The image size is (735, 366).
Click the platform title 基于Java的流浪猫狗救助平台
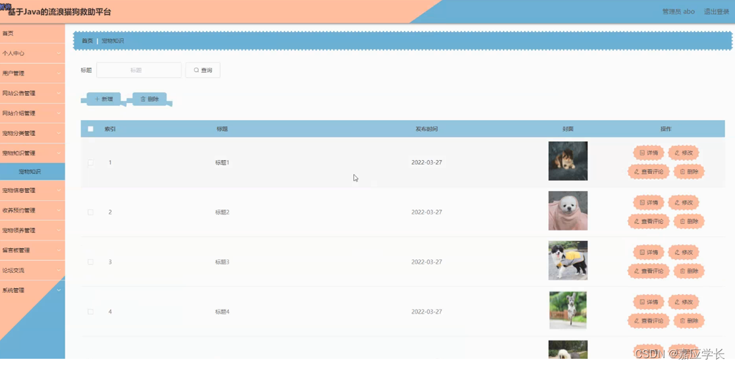(60, 12)
